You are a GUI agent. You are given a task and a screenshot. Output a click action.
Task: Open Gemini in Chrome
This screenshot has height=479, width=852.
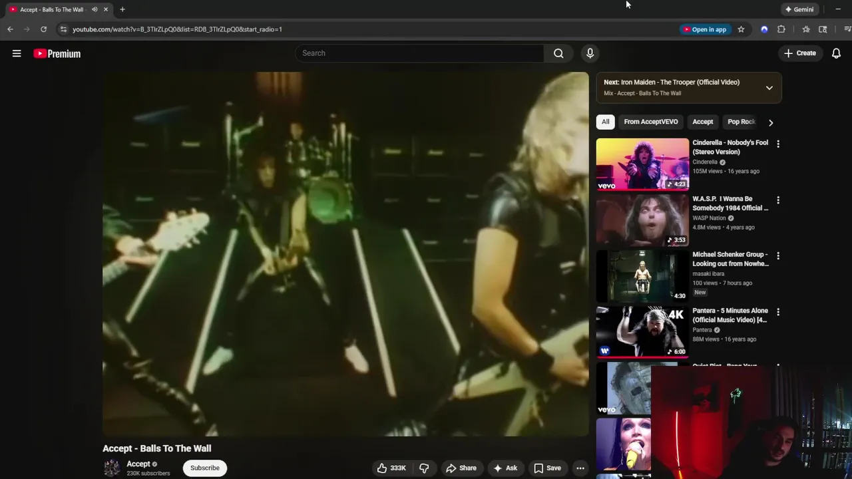click(799, 9)
